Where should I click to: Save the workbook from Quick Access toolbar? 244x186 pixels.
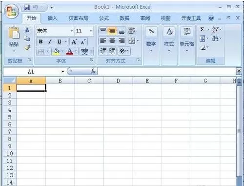tap(27, 7)
